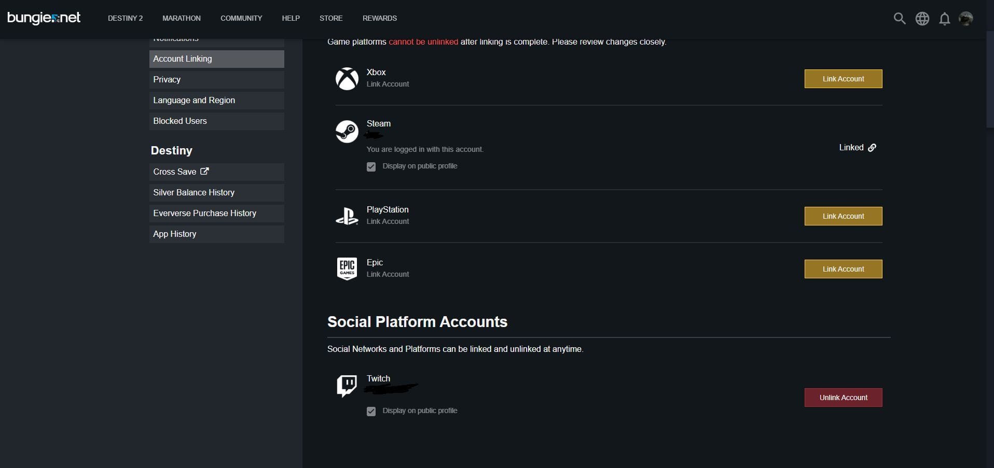Click the Epic Games logo icon
This screenshot has height=468, width=994.
point(347,268)
